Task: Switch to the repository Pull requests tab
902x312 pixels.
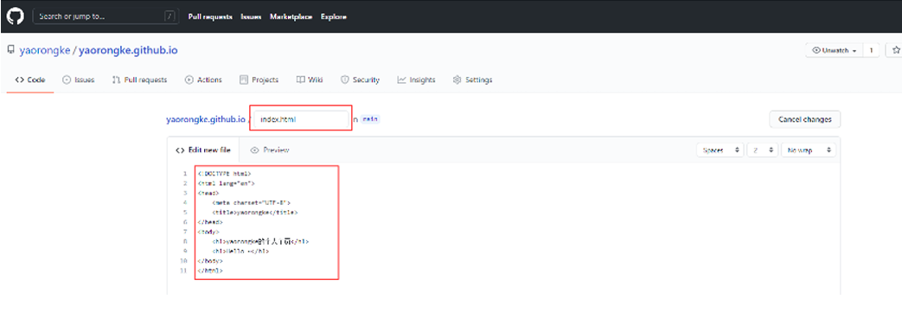Action: [139, 80]
